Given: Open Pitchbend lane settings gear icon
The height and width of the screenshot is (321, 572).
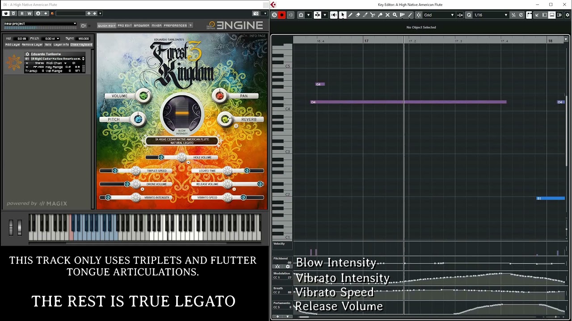Looking at the screenshot, I should pos(287,266).
